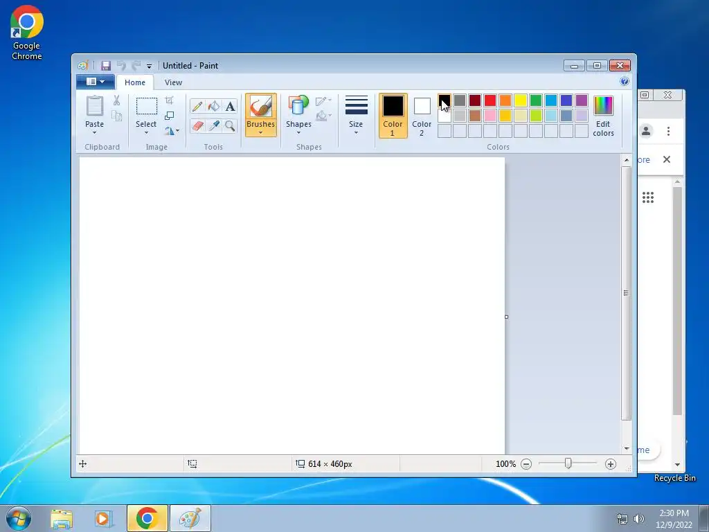This screenshot has height=532, width=709.
Task: Click the network tray icon
Action: (x=622, y=519)
